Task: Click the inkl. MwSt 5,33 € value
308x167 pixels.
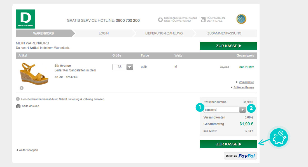Action: point(249,131)
